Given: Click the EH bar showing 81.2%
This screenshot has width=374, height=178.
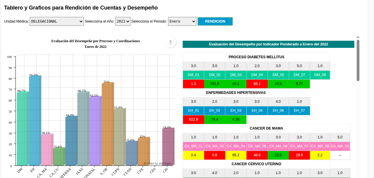Looking at the screenshot, I should 34,120.
